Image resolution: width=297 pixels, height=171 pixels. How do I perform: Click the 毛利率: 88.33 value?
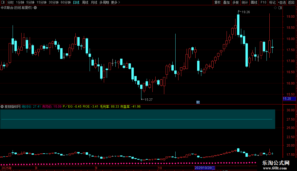point(110,107)
